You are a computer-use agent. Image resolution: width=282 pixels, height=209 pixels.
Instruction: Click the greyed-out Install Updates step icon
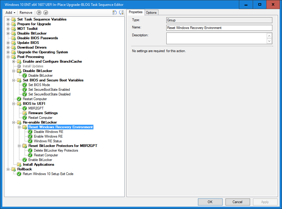(x=19, y=66)
